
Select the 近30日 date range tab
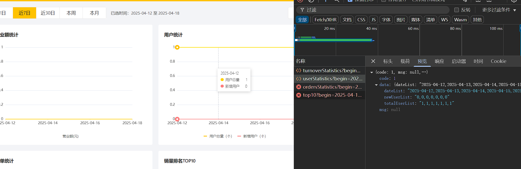[x=48, y=13]
